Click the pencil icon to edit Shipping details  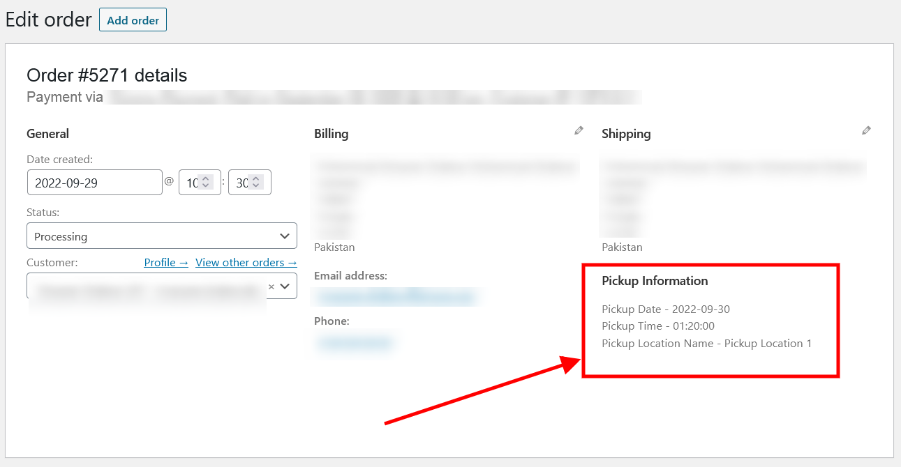click(x=866, y=130)
